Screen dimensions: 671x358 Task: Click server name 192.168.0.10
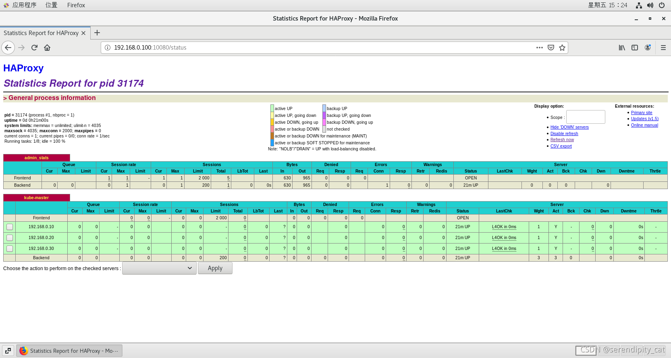click(x=41, y=227)
